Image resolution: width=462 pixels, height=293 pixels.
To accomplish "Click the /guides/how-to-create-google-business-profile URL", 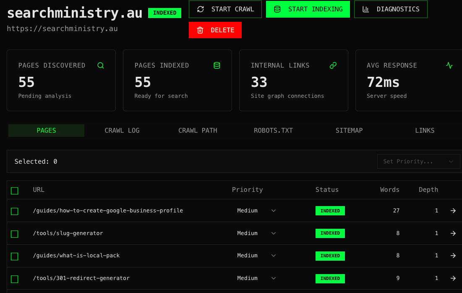I will pos(108,210).
